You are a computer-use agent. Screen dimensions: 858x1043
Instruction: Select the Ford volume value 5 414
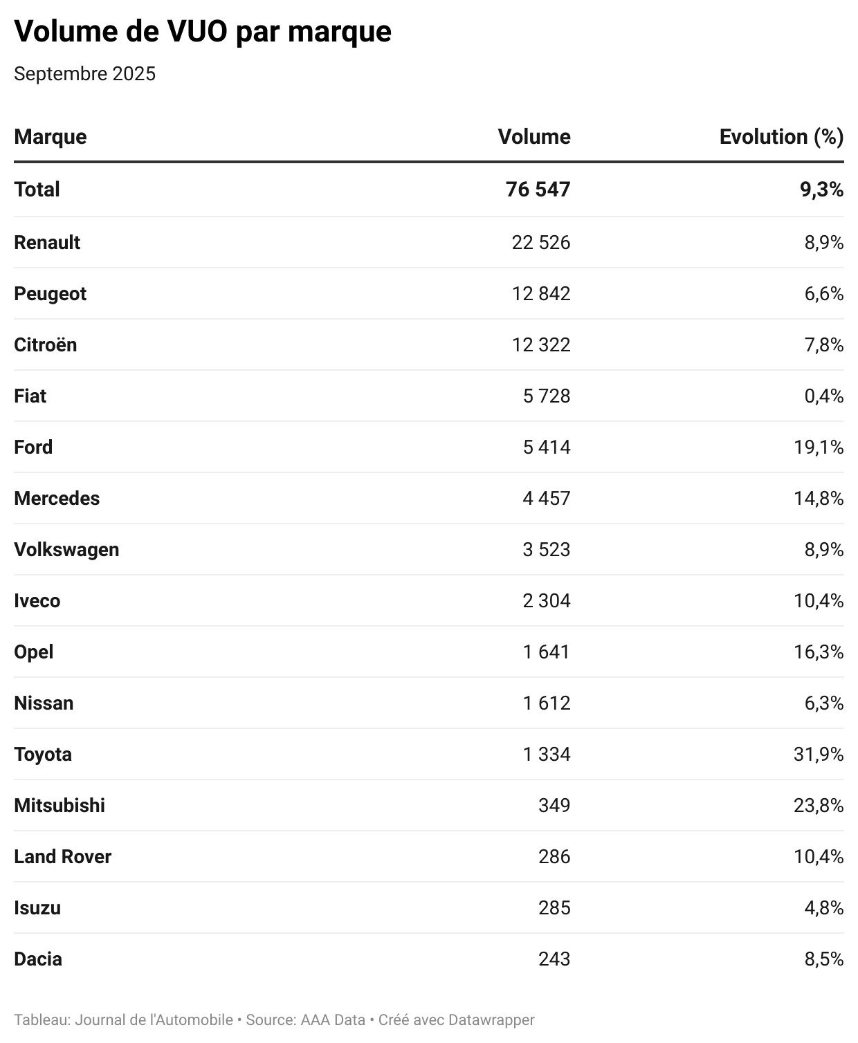coord(546,447)
